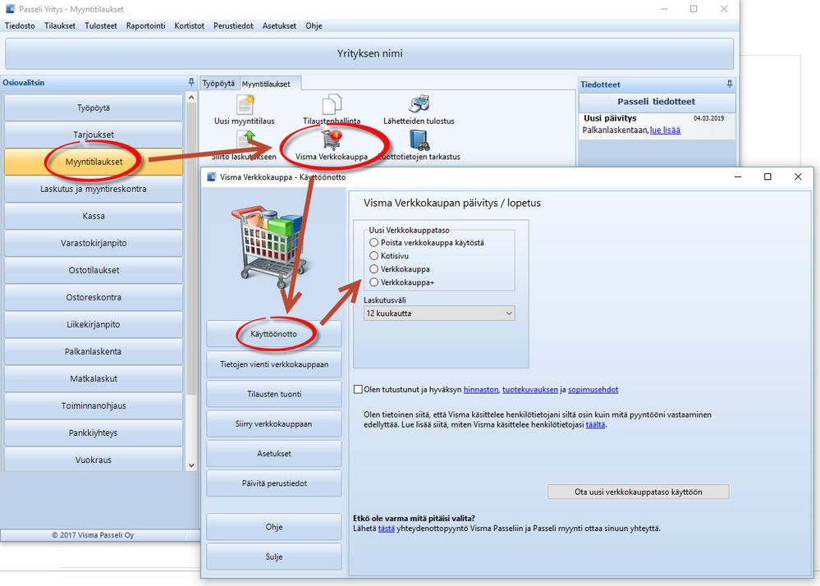820x586 pixels.
Task: Open Tuottotietojen tarkastus binoculars icon
Action: (419, 140)
